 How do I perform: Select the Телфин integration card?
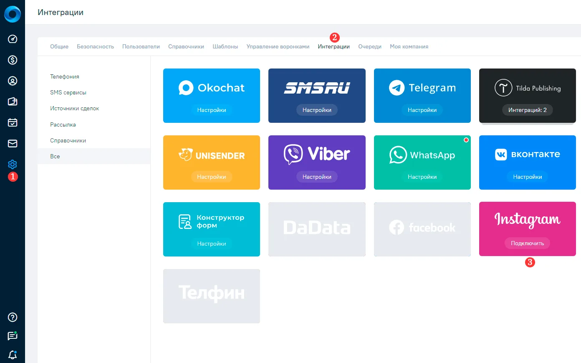(x=212, y=296)
